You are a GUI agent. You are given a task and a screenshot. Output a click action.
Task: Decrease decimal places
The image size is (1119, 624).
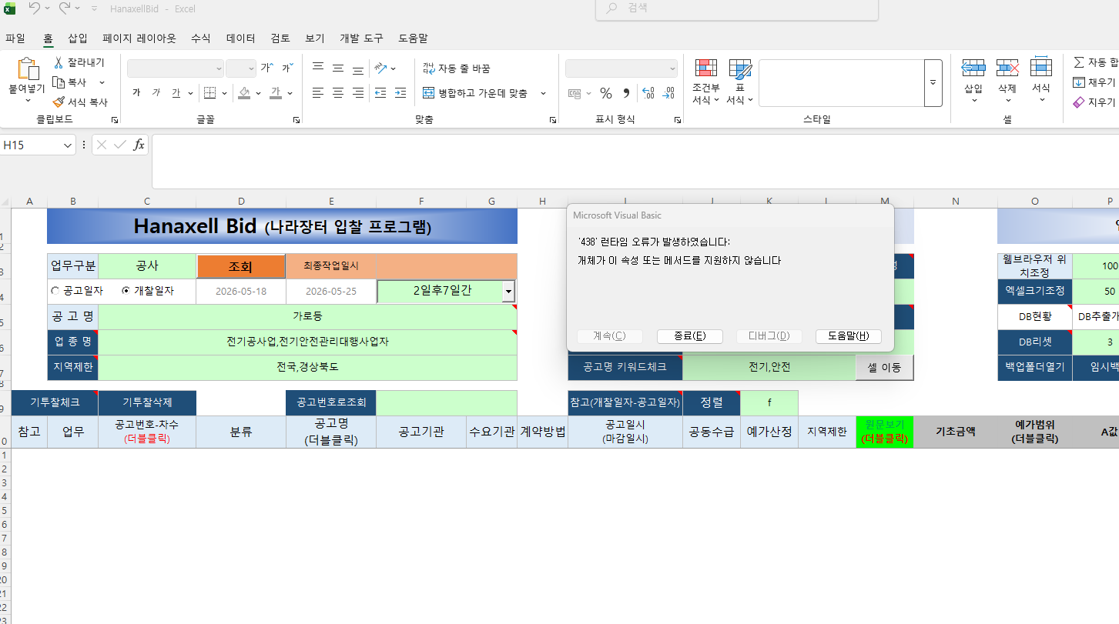(x=668, y=93)
